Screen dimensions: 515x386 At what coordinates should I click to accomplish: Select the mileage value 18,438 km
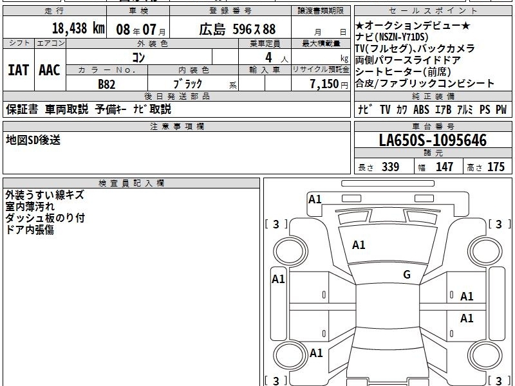(78, 28)
